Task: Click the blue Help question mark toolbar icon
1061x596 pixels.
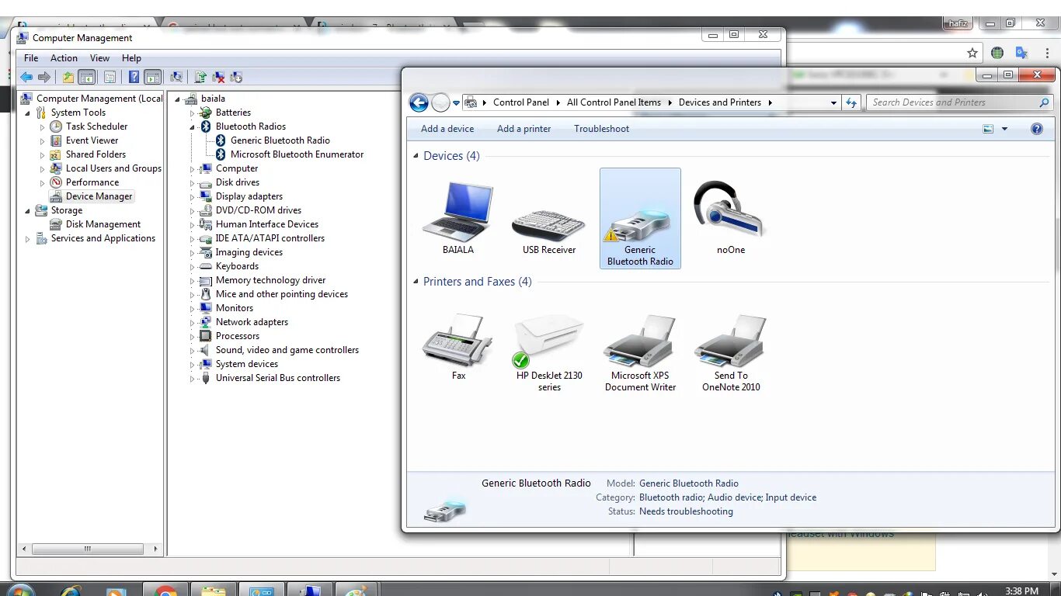Action: click(x=134, y=77)
